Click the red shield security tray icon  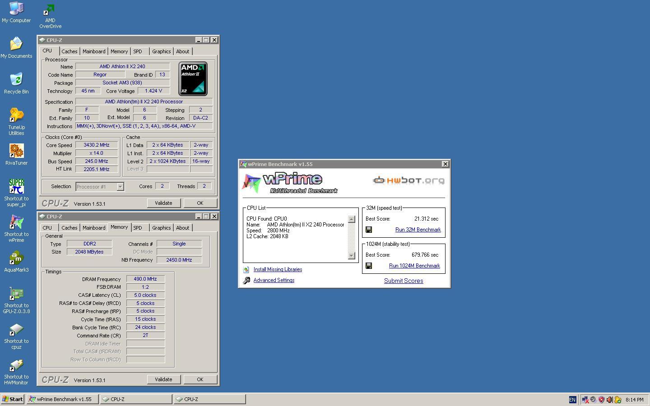[x=601, y=400]
